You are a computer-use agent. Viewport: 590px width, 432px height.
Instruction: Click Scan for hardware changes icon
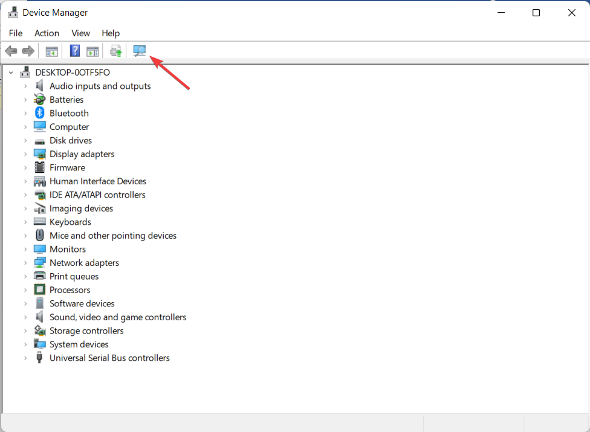click(140, 51)
